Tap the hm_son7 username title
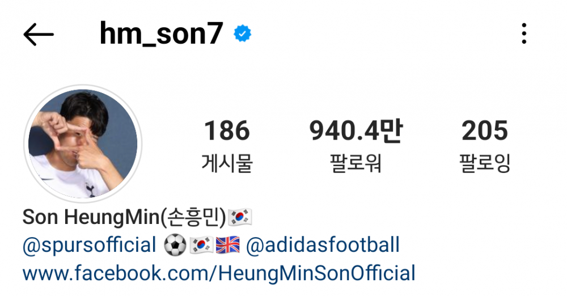567x296 pixels. [161, 33]
